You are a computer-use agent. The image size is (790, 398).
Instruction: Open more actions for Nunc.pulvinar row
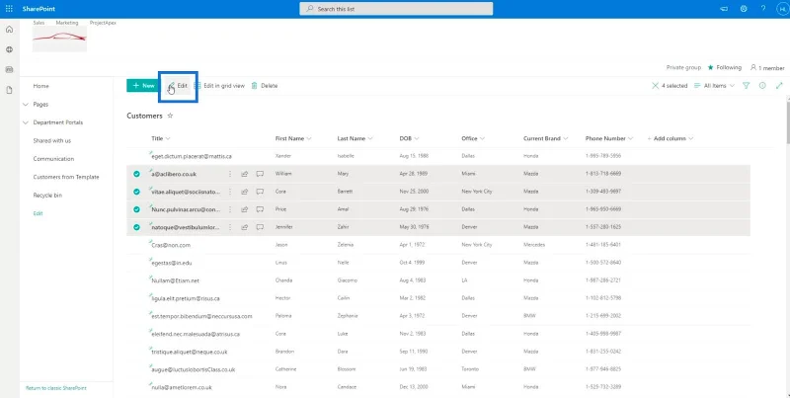click(230, 209)
